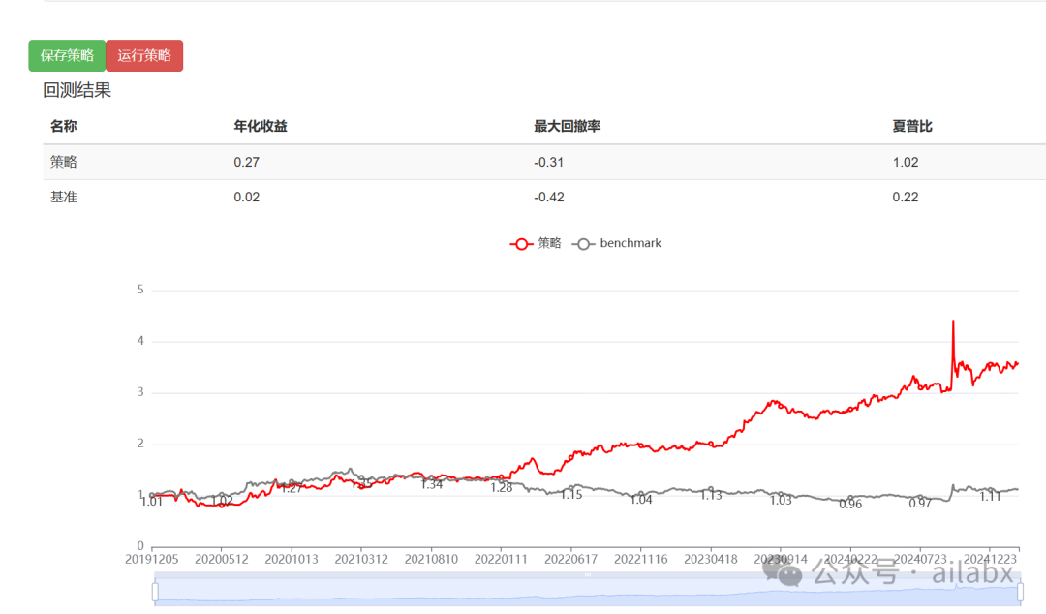Click the gray circle icon beside benchmark
1046x614 pixels.
583,243
